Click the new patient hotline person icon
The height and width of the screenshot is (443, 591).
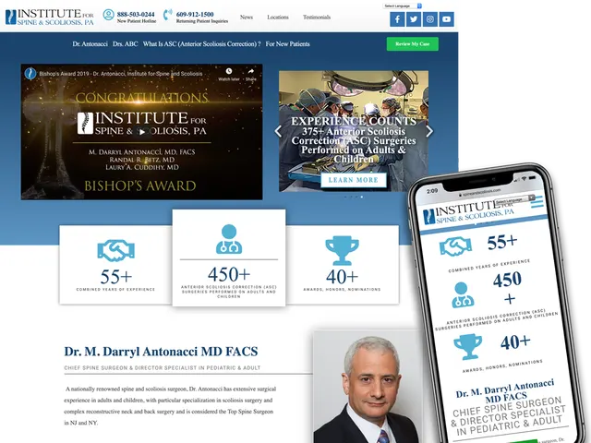tap(109, 15)
